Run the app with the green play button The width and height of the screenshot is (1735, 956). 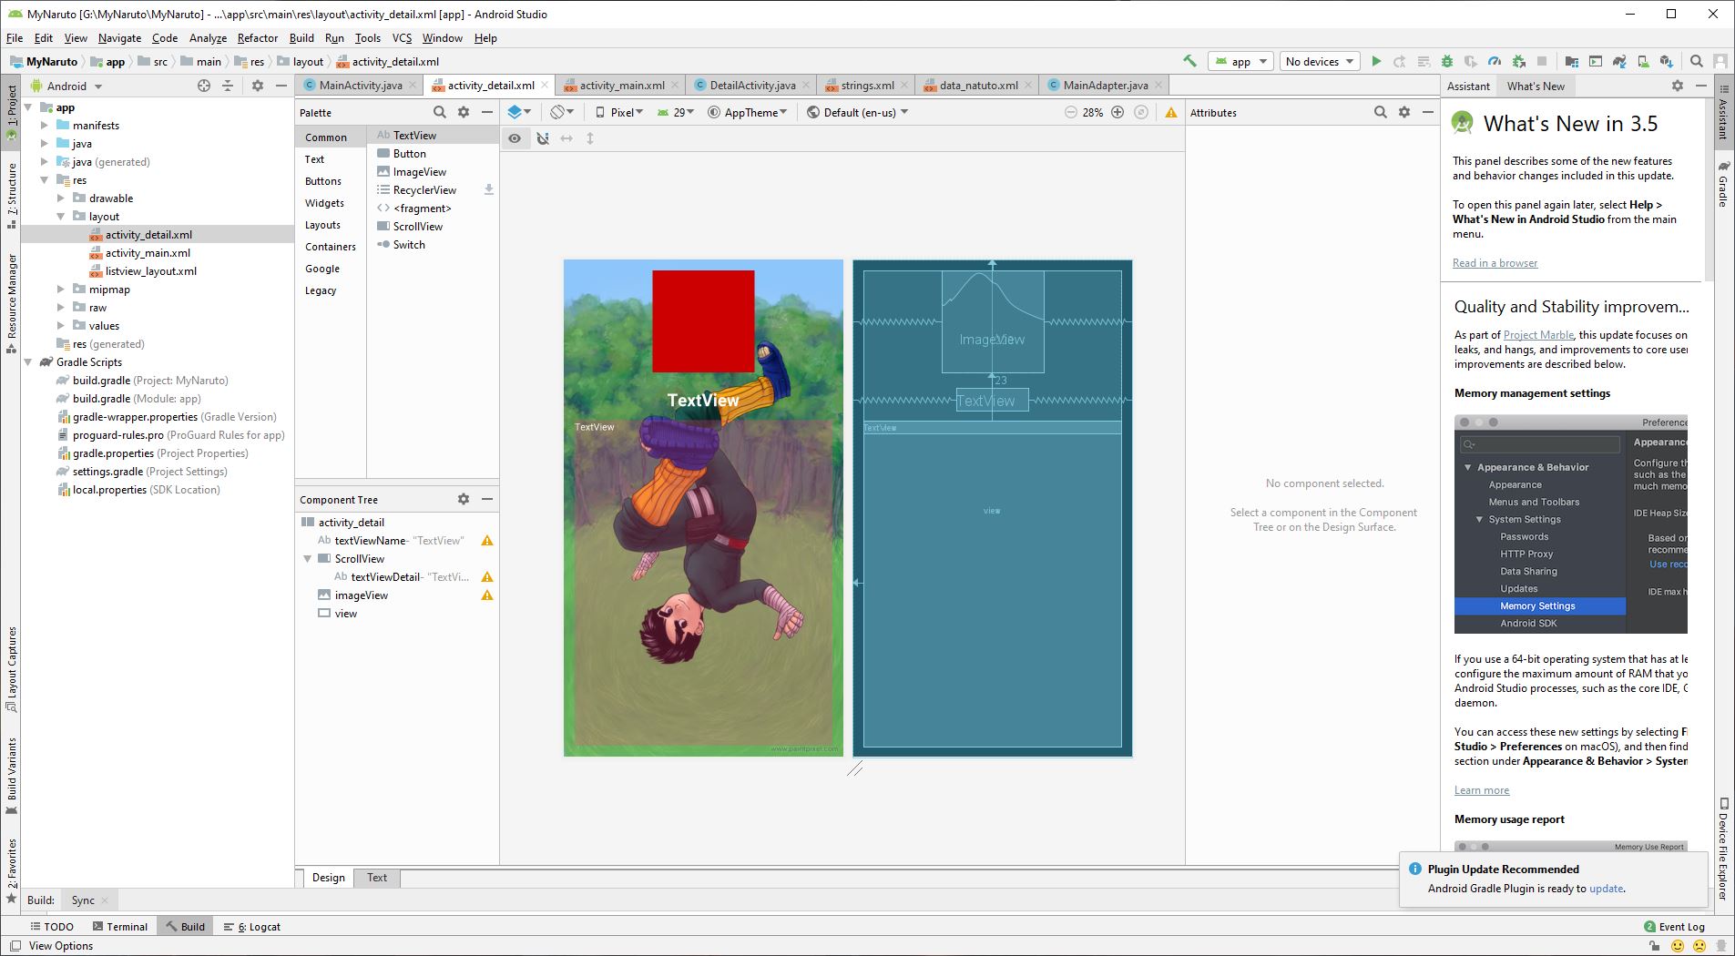(x=1376, y=61)
